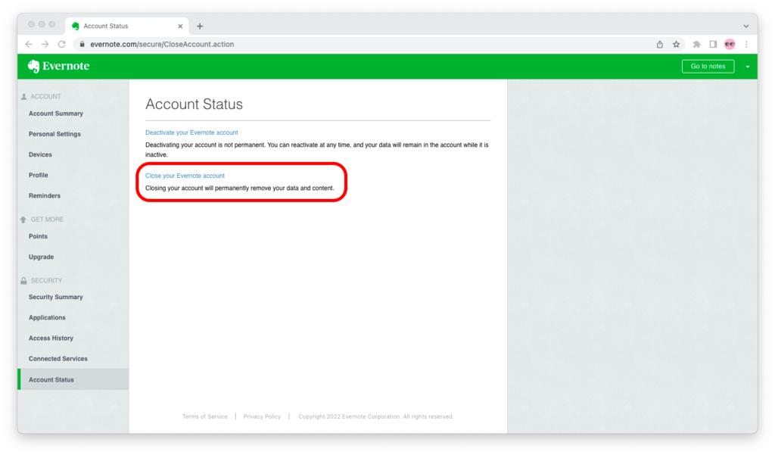Click the SECURITY section header
775x455 pixels.
46,280
